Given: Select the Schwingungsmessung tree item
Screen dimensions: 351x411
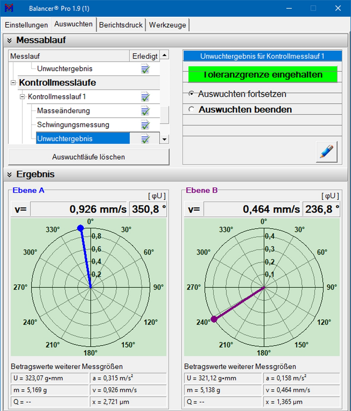Looking at the screenshot, I should [x=73, y=125].
